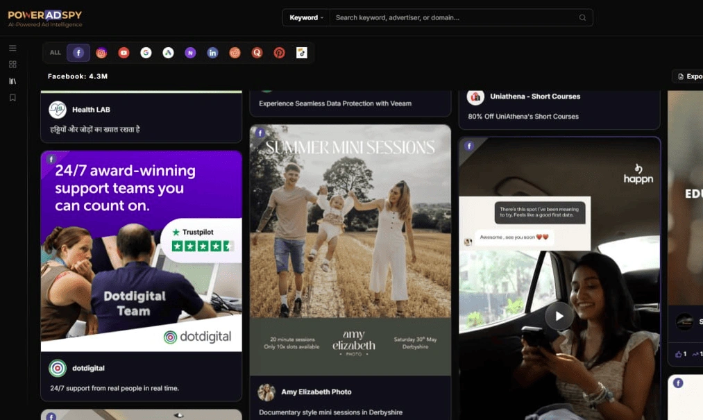
Task: Select the Native ads purple N filter
Action: tap(190, 53)
